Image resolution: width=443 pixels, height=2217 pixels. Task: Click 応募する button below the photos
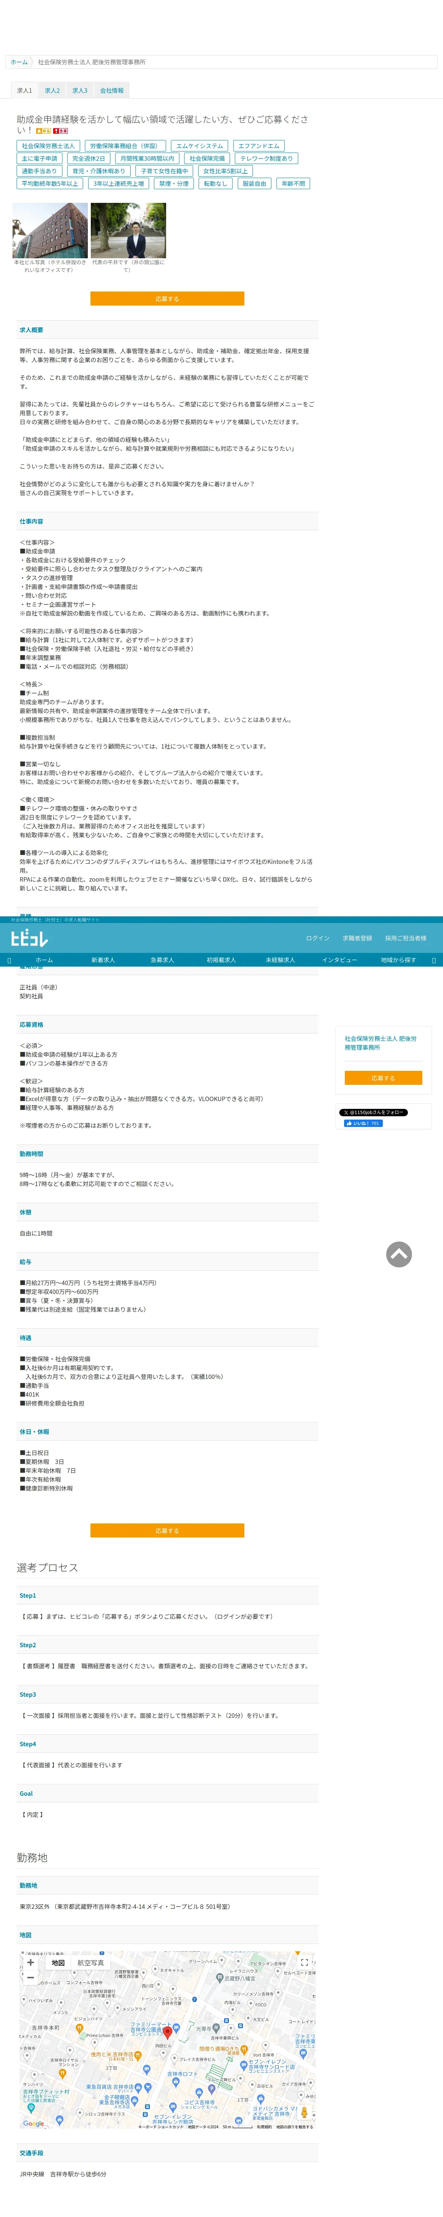167,299
